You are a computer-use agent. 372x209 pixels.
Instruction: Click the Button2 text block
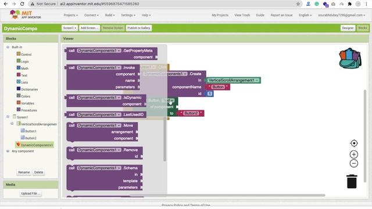pyautogui.click(x=191, y=113)
